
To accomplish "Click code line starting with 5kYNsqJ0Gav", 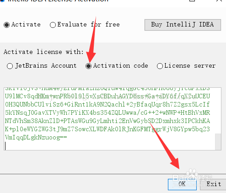I will tap(108, 113).
